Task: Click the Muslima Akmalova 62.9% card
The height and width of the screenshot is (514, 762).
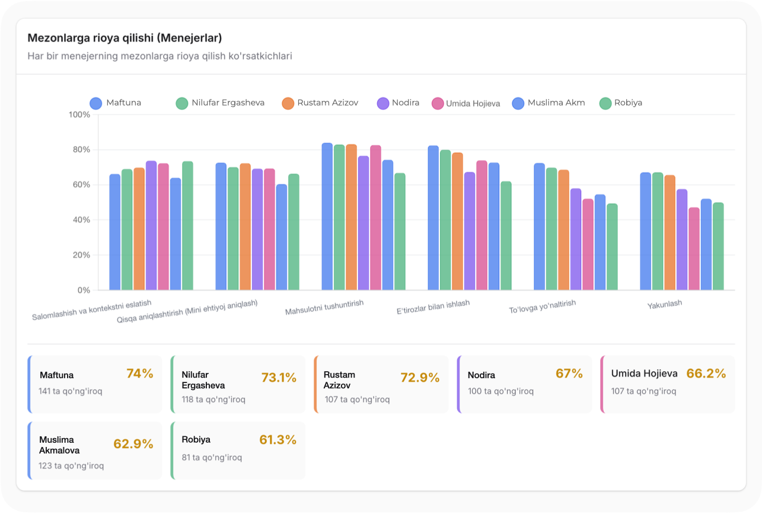Action: pos(95,451)
